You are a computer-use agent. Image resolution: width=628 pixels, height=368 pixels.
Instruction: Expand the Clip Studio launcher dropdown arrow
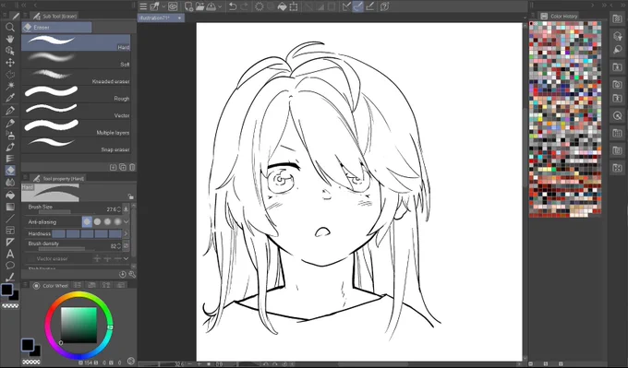[x=163, y=6]
